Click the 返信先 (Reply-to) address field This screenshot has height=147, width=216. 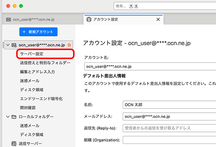[x=168, y=128]
